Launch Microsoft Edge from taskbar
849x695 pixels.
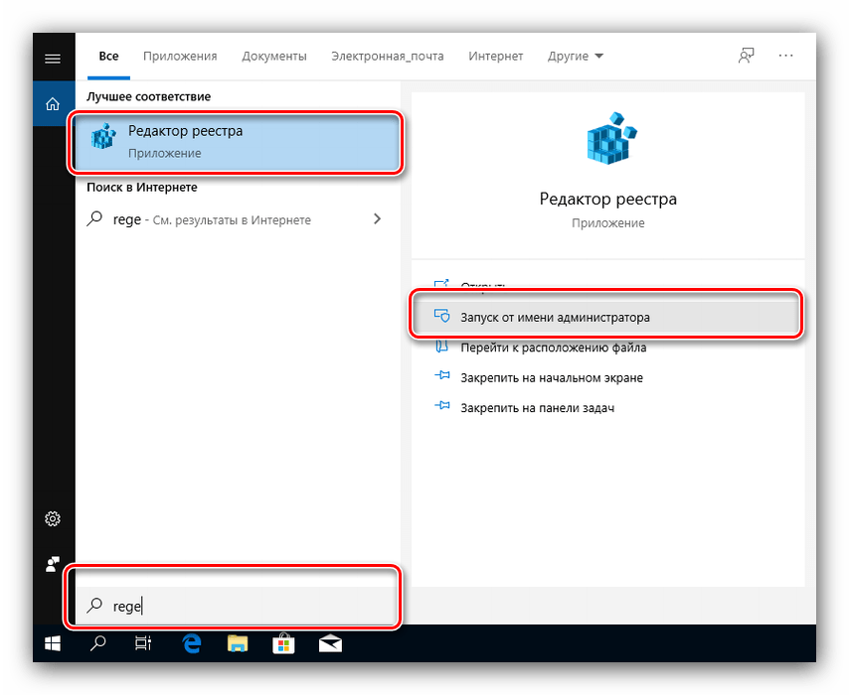coord(192,643)
